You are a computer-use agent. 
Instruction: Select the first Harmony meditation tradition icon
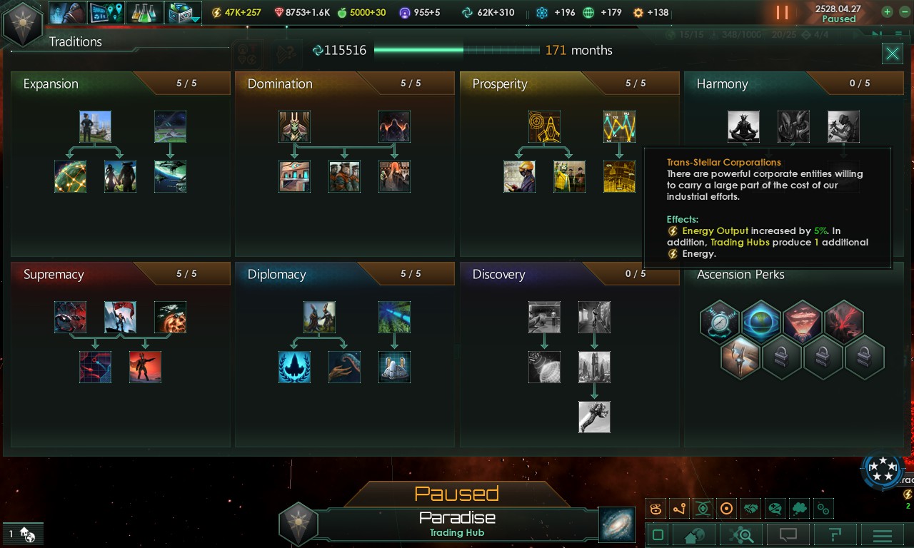tap(743, 126)
